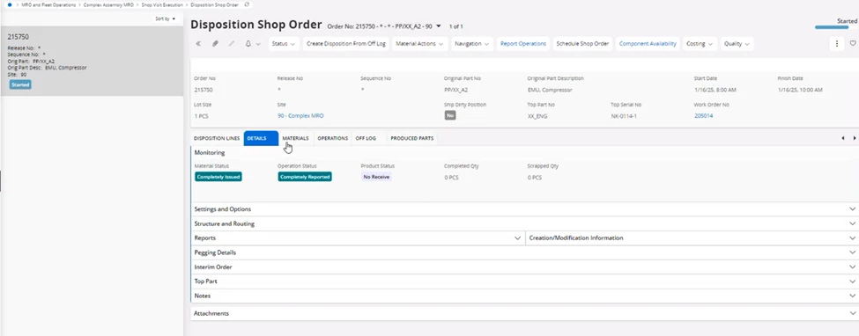
Task: Click the Start Date value 1/16/25, 8:00 AM
Action: pyautogui.click(x=715, y=90)
